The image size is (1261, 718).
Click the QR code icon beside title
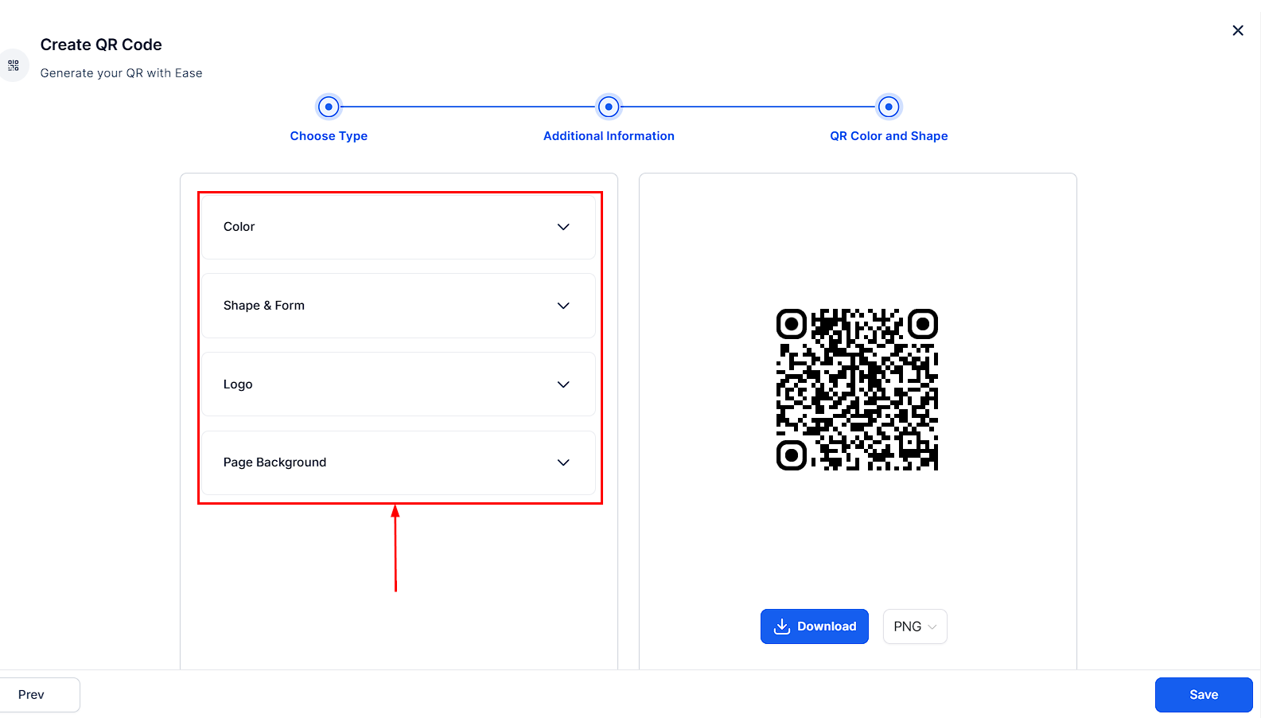(x=14, y=65)
